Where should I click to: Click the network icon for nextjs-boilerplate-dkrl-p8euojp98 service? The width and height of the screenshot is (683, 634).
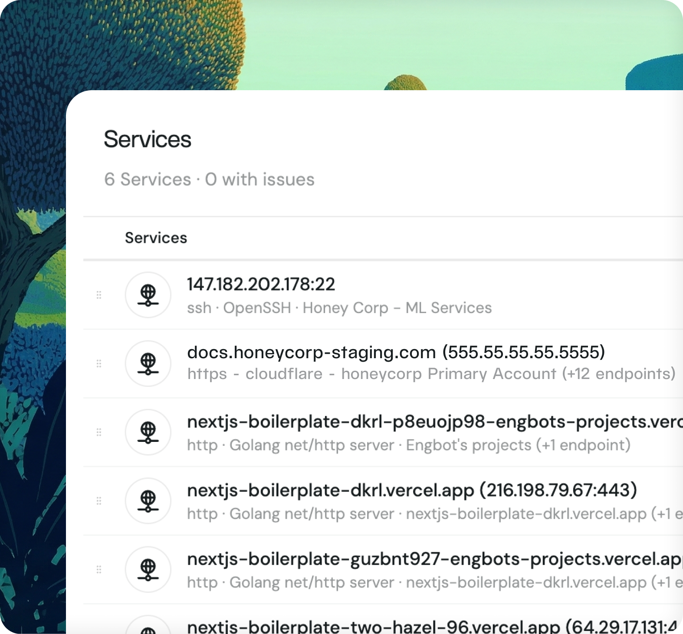point(148,432)
